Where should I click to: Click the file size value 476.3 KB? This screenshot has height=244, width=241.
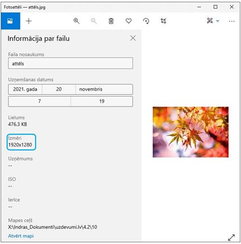[x=17, y=124]
